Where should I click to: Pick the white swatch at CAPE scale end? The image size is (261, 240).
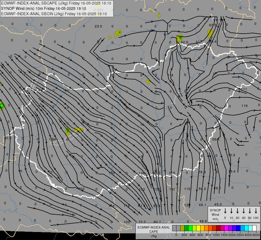(254, 228)
